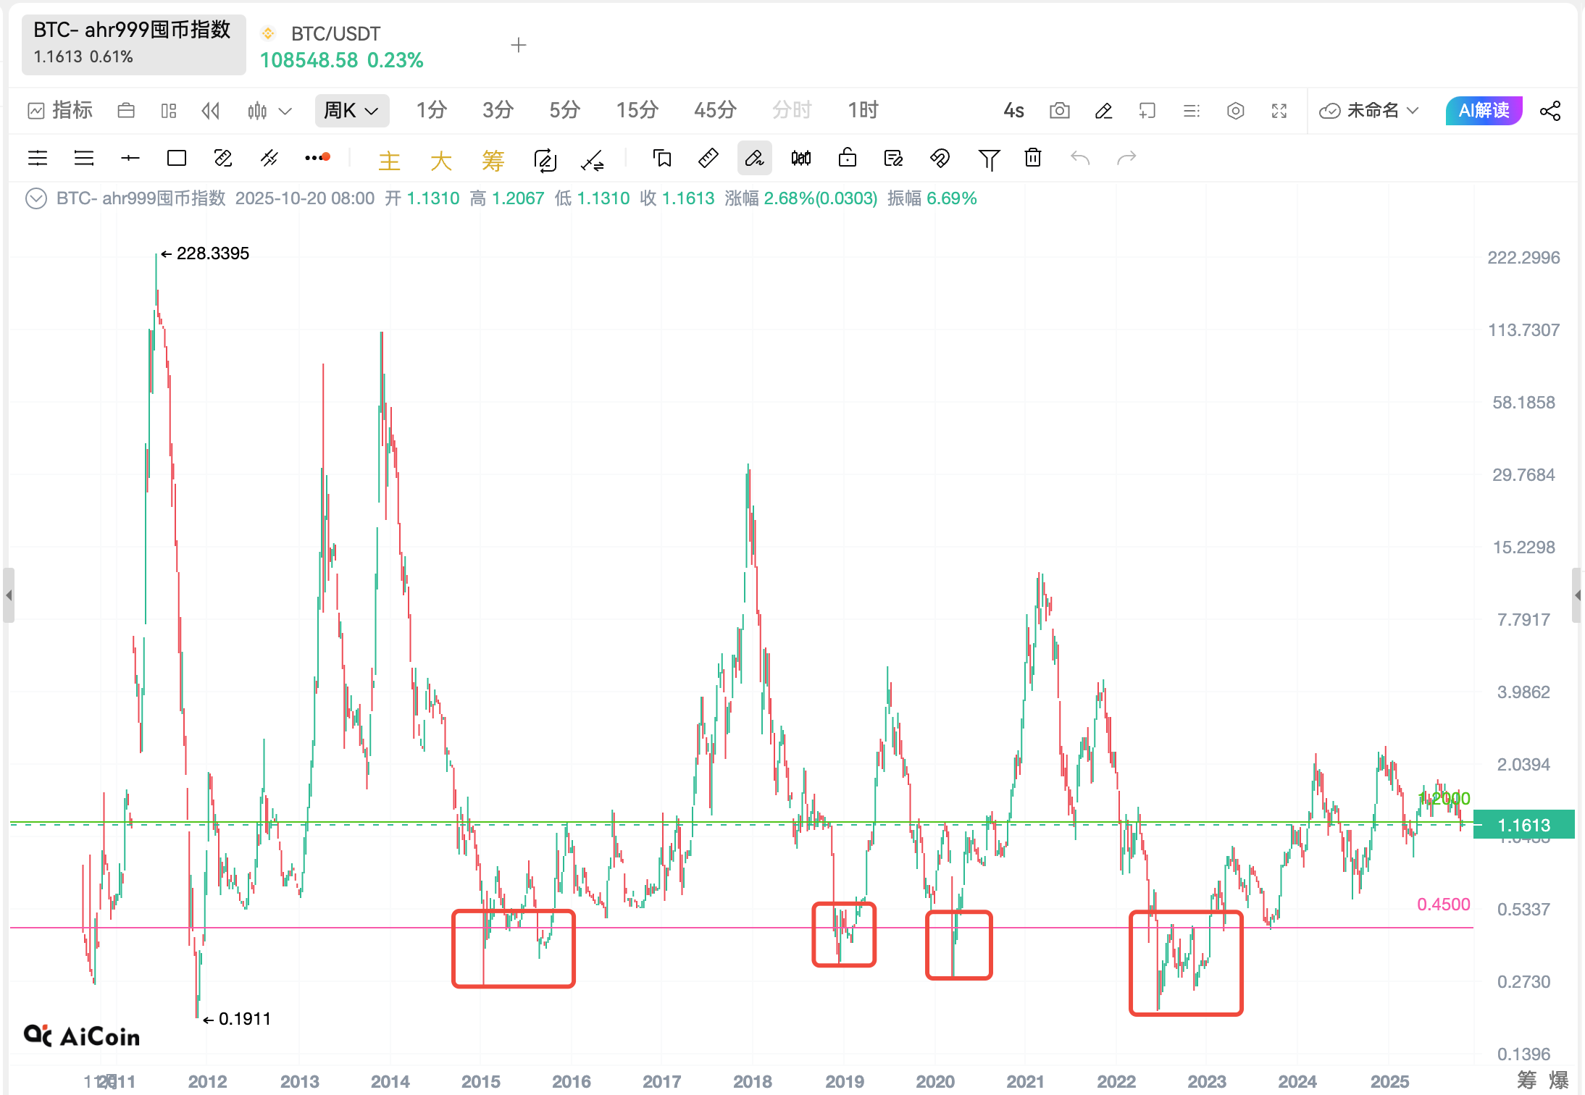Click the camera screenshot icon

coord(1059,111)
